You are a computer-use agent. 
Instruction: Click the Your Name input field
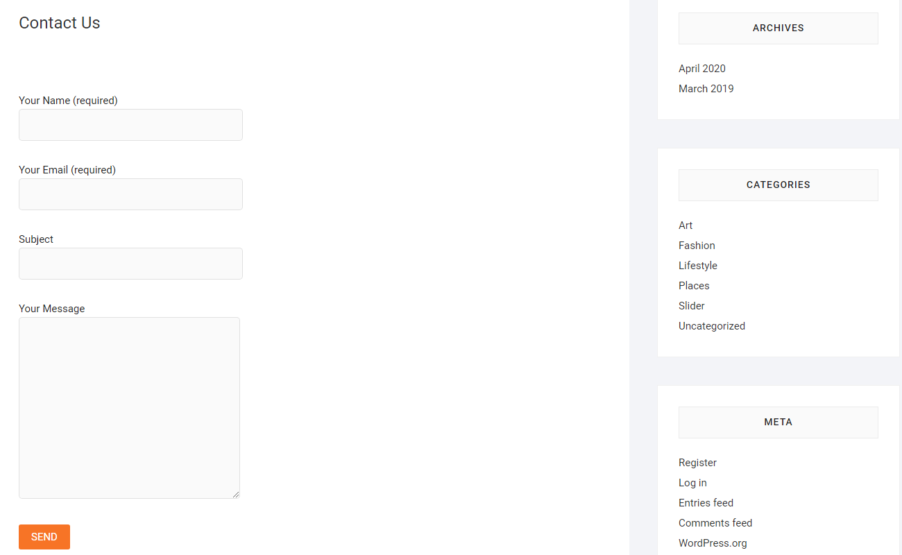click(x=130, y=125)
